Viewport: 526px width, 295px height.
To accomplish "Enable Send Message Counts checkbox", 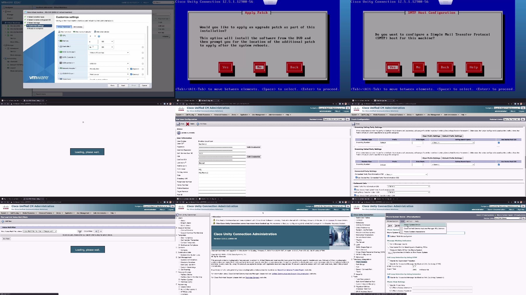I will (x=388, y=244).
